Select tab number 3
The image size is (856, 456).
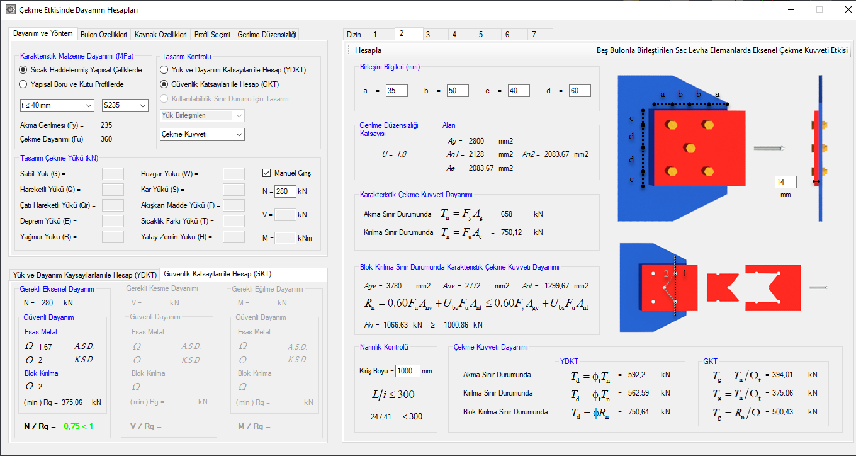point(435,35)
